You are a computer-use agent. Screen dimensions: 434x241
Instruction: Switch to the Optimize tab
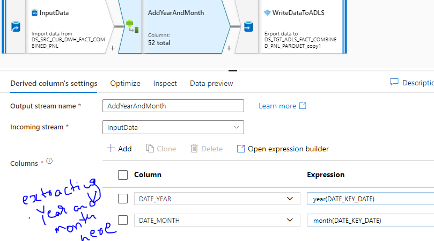click(x=125, y=83)
